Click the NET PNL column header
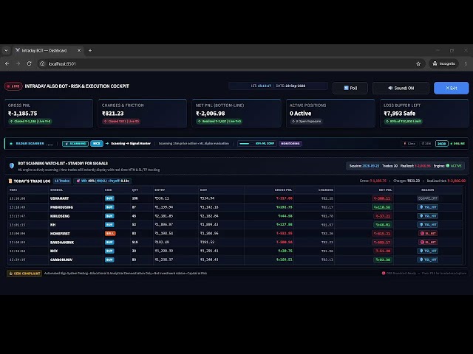 click(386, 190)
